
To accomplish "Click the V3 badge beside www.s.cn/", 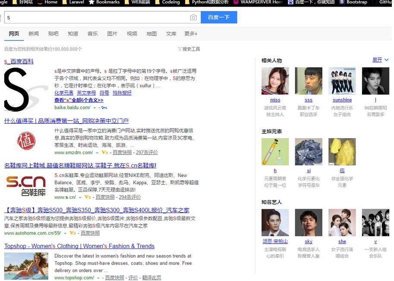I will [x=88, y=197].
